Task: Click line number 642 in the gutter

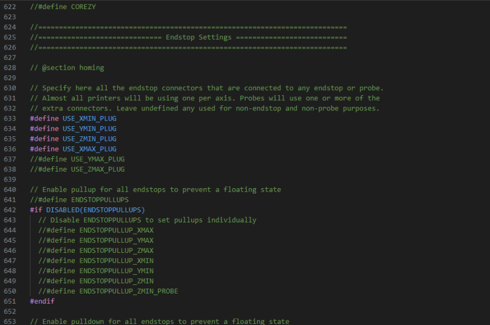Action: point(9,210)
